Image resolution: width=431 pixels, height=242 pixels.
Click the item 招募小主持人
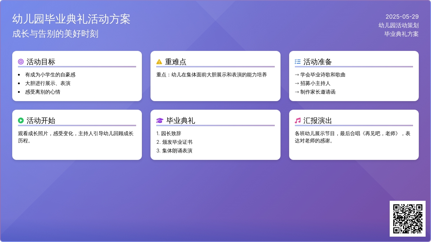[312, 83]
